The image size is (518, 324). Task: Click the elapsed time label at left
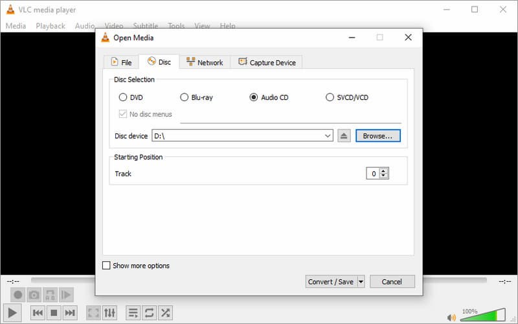13,281
